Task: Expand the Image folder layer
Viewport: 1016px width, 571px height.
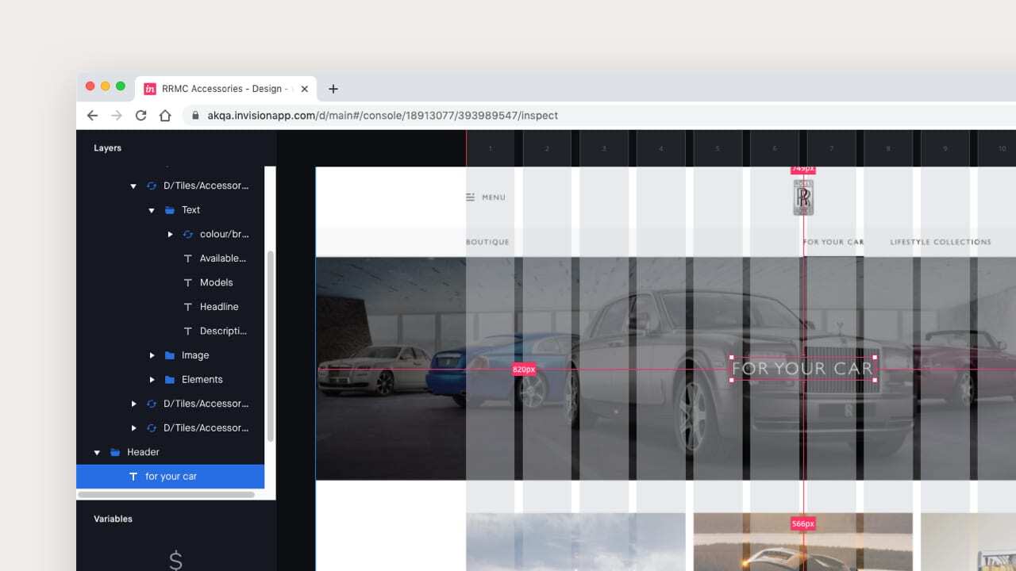Action: [152, 355]
